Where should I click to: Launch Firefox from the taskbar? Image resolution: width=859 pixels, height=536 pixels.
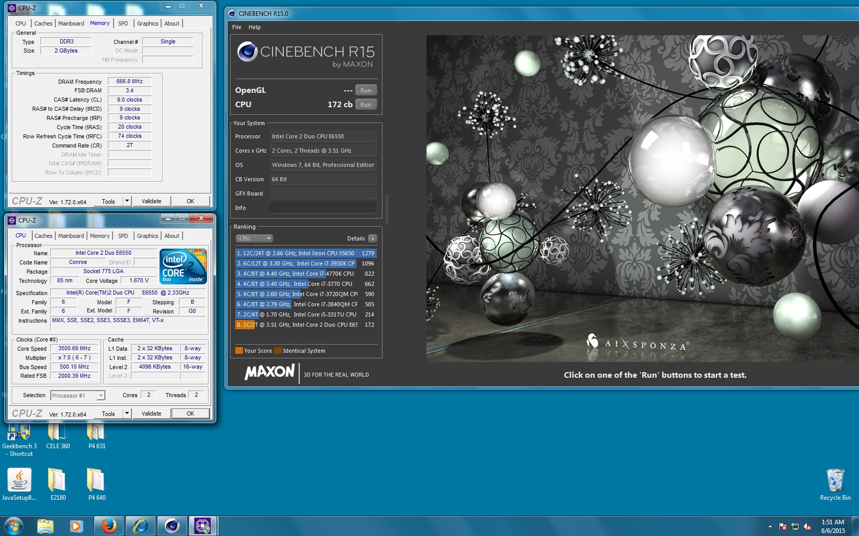click(x=108, y=526)
